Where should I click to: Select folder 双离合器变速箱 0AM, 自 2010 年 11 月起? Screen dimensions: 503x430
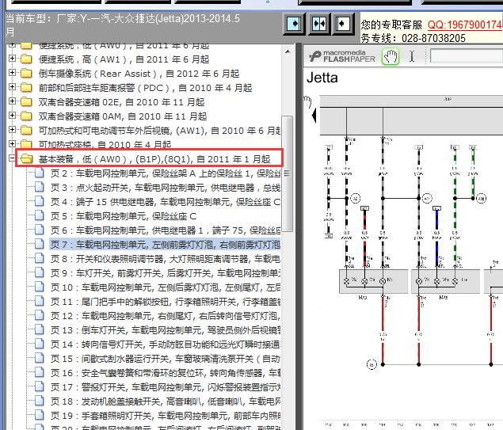point(123,116)
